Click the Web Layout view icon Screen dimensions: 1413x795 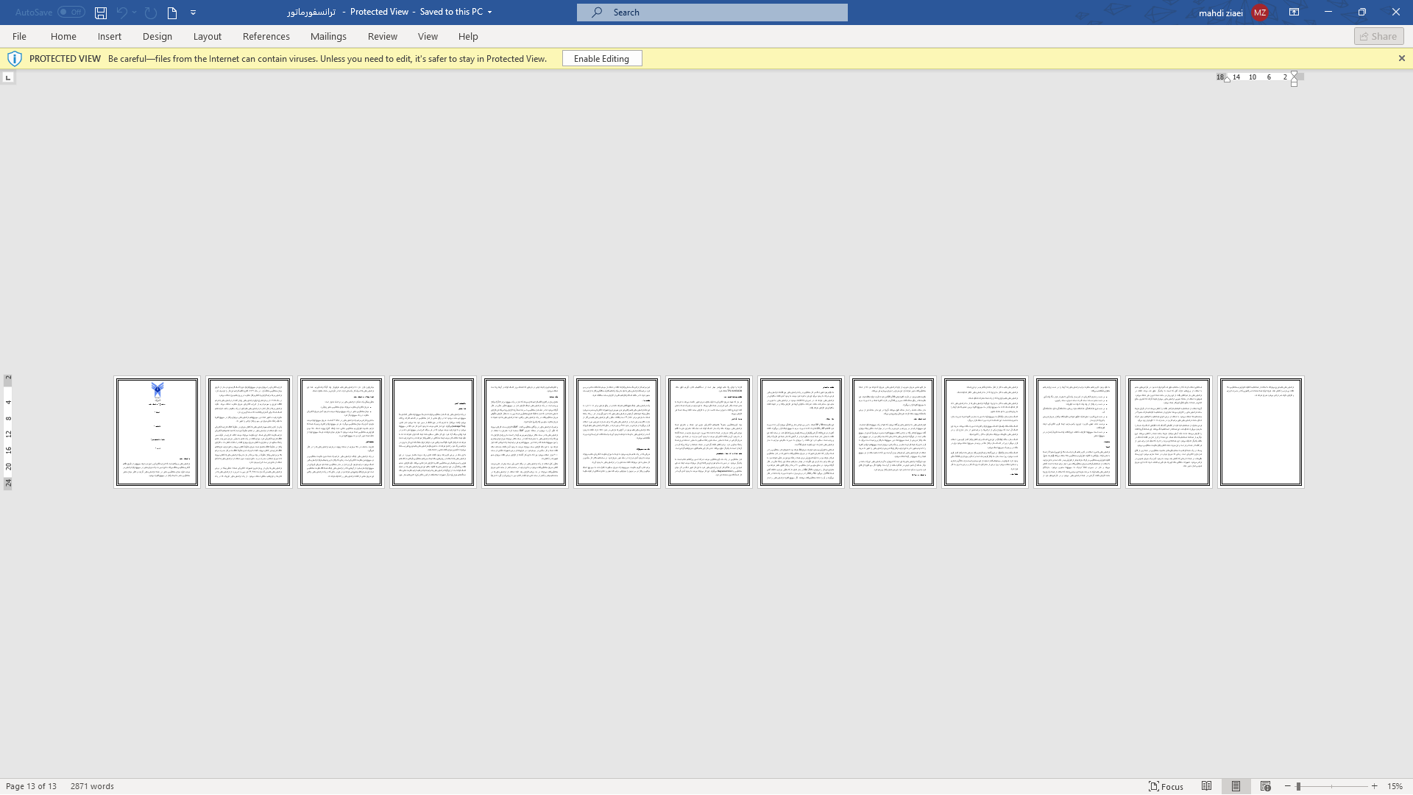pos(1266,786)
